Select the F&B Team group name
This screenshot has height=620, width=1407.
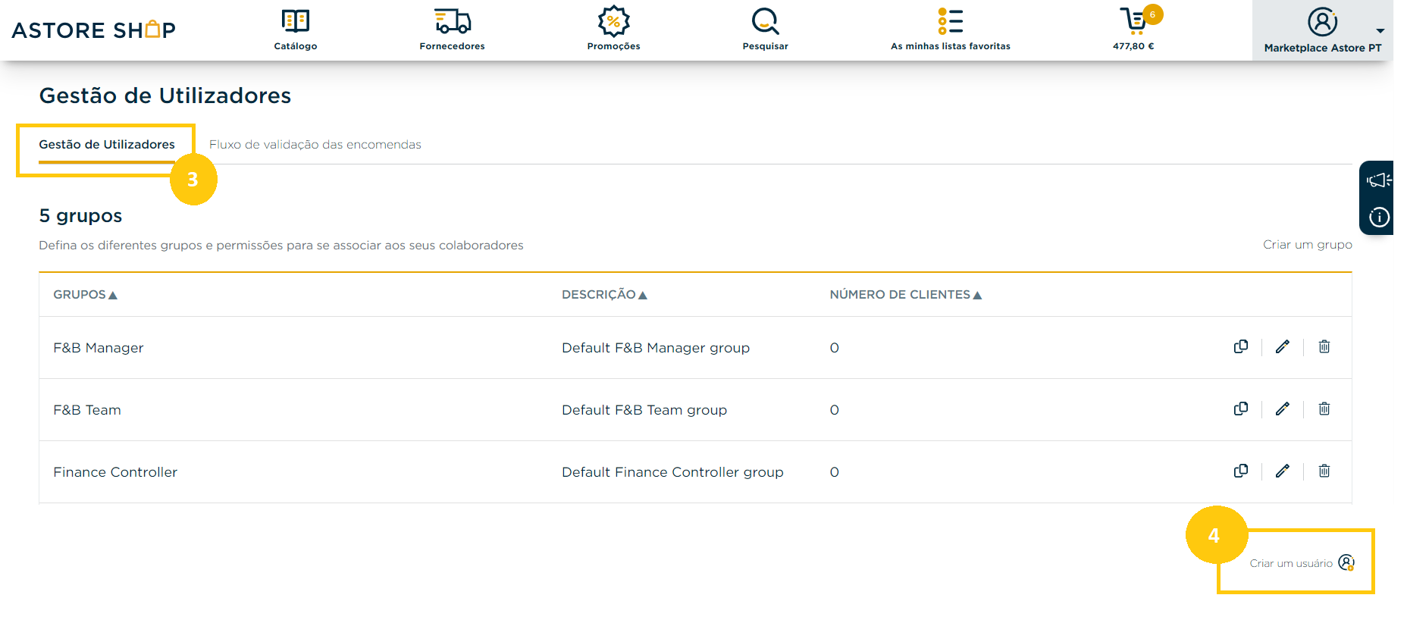(87, 410)
